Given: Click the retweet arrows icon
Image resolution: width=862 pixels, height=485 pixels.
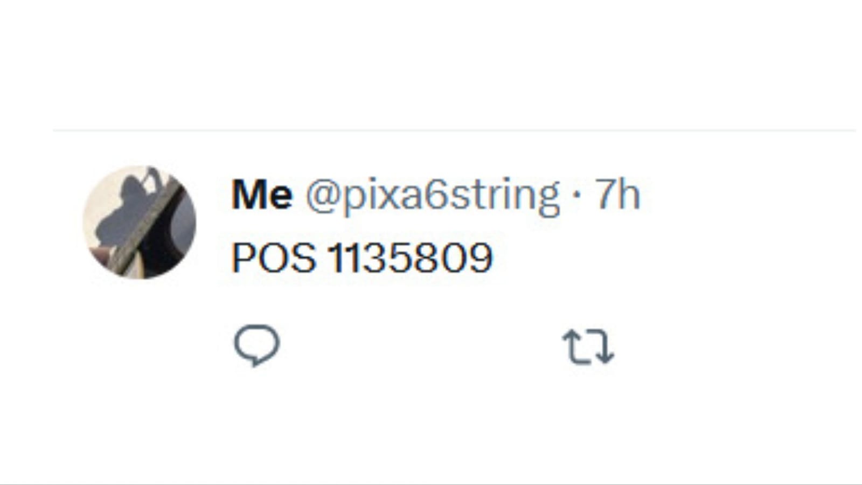Looking at the screenshot, I should pos(588,347).
